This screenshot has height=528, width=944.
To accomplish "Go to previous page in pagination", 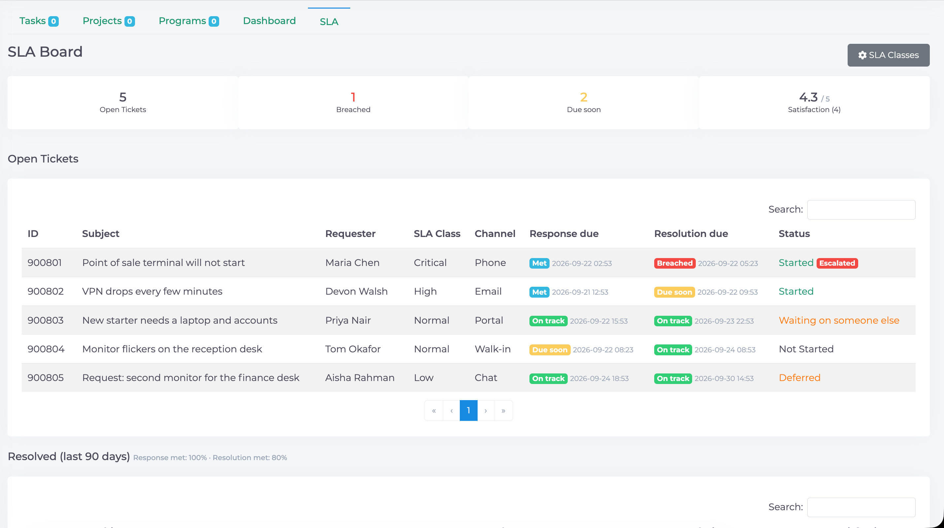I will tap(452, 411).
